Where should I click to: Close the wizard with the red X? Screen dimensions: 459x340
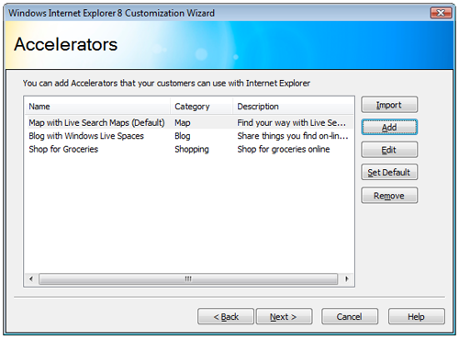pos(441,13)
